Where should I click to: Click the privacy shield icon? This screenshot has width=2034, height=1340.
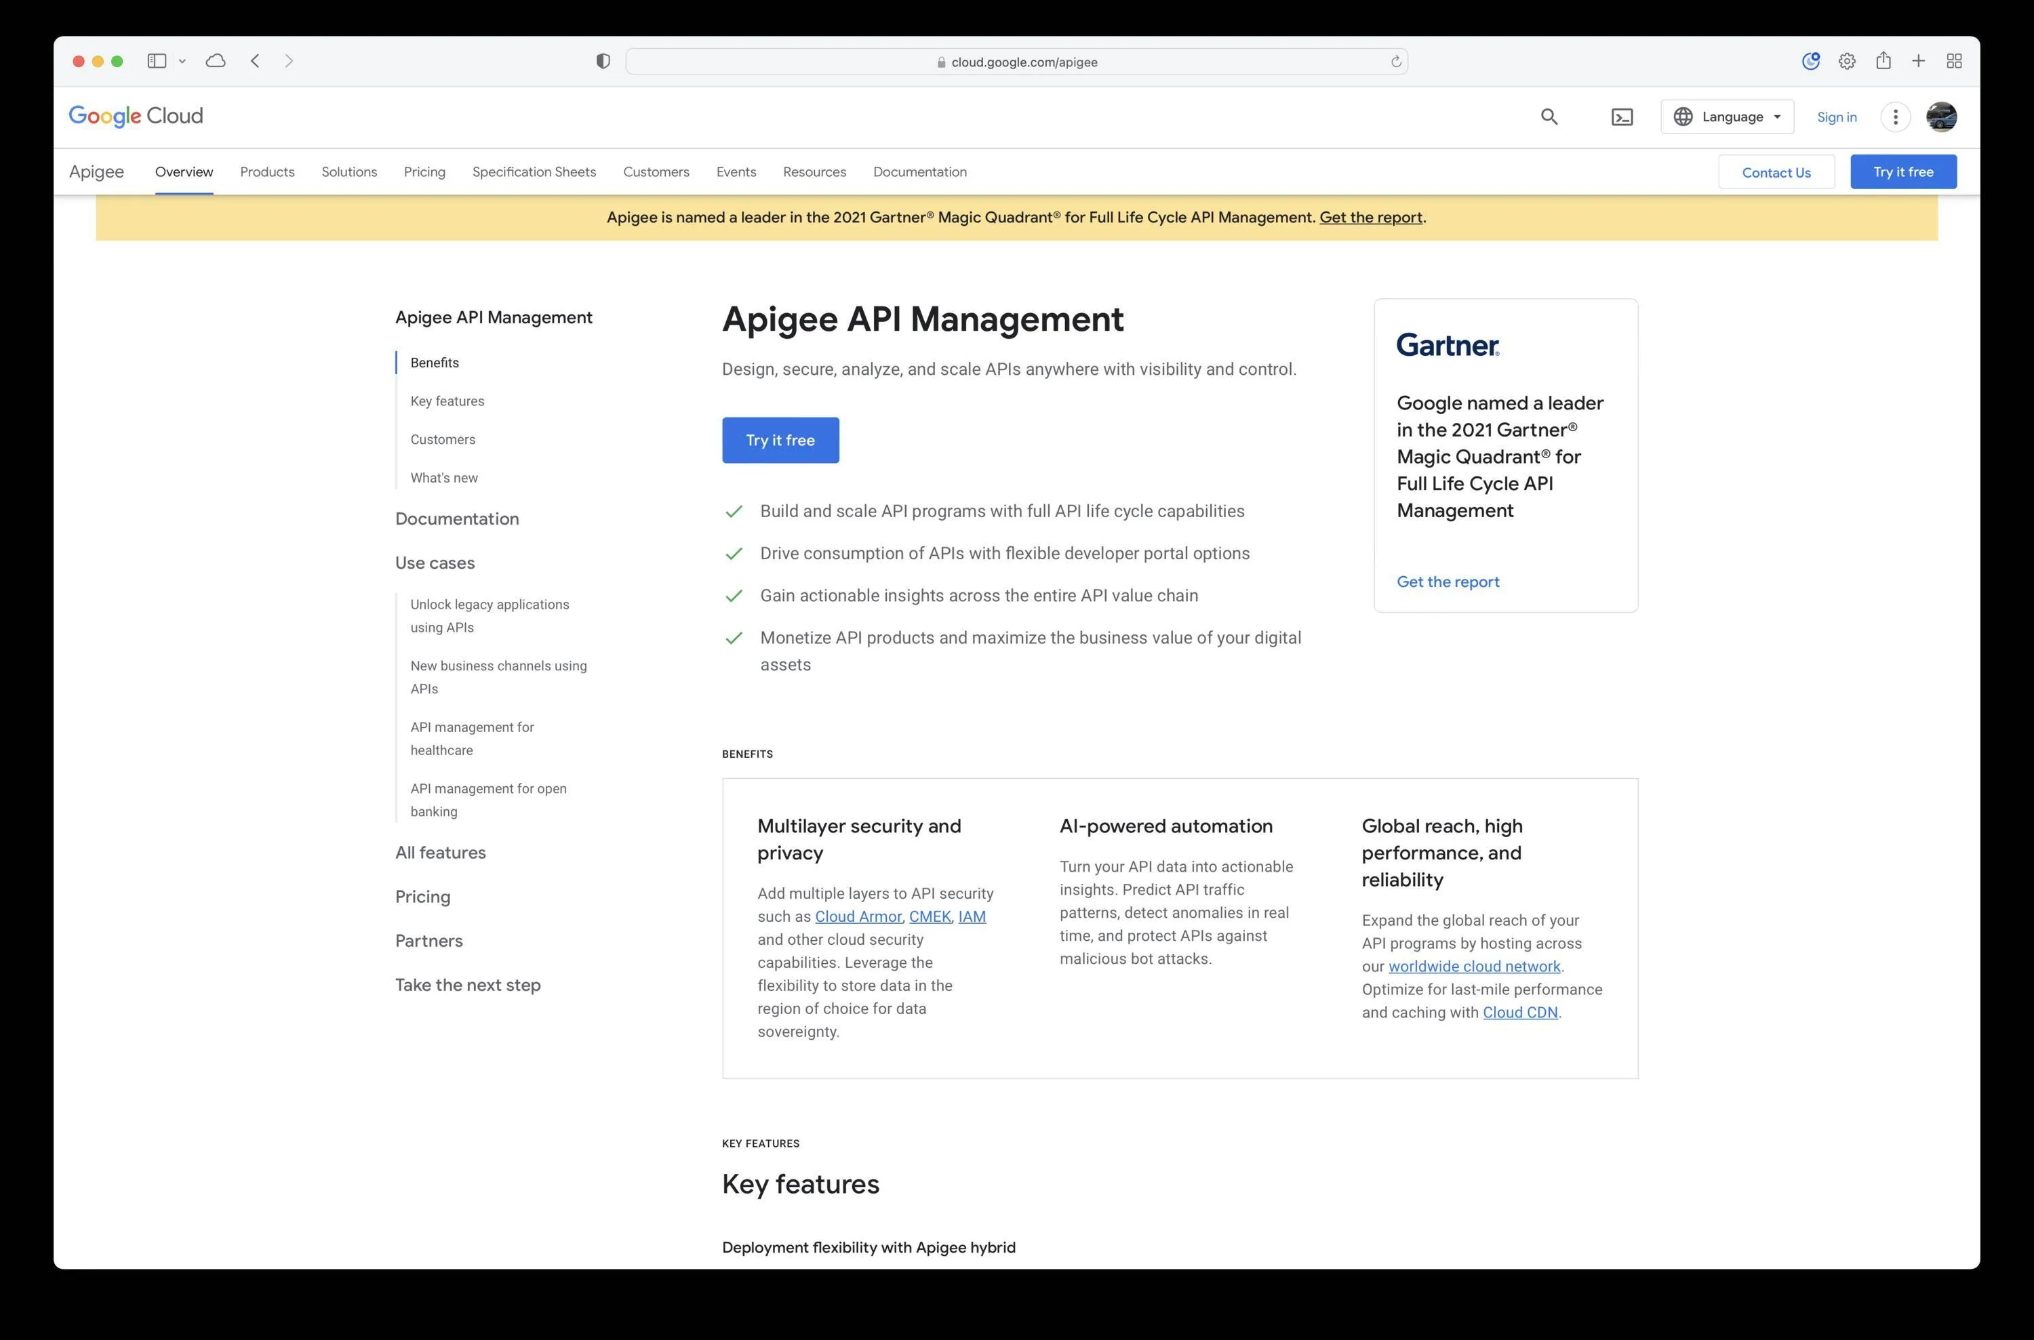[x=603, y=61]
